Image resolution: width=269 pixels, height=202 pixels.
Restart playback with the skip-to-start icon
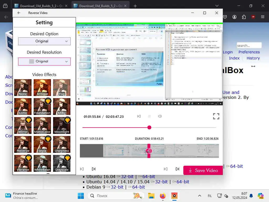coord(139,116)
